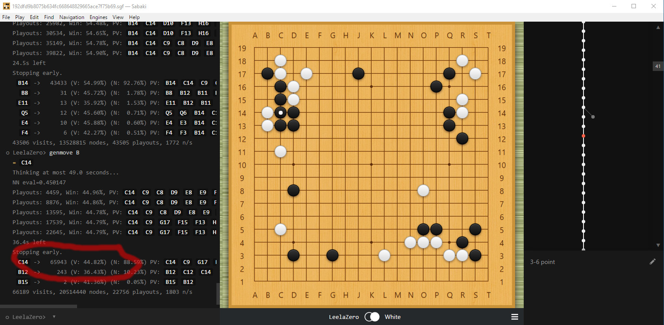The height and width of the screenshot is (325, 664).
Task: Click the B15 move tag in candidate list
Action: (23, 282)
